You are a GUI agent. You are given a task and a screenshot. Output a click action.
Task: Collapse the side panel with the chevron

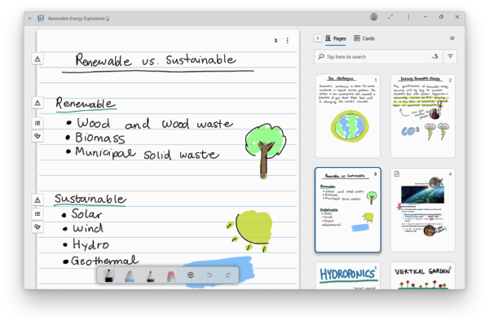tap(318, 38)
